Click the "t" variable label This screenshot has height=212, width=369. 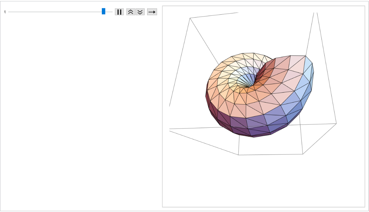click(5, 12)
